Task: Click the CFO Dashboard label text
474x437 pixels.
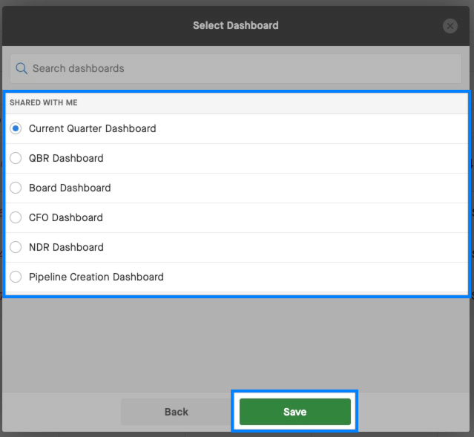Action: (x=66, y=217)
